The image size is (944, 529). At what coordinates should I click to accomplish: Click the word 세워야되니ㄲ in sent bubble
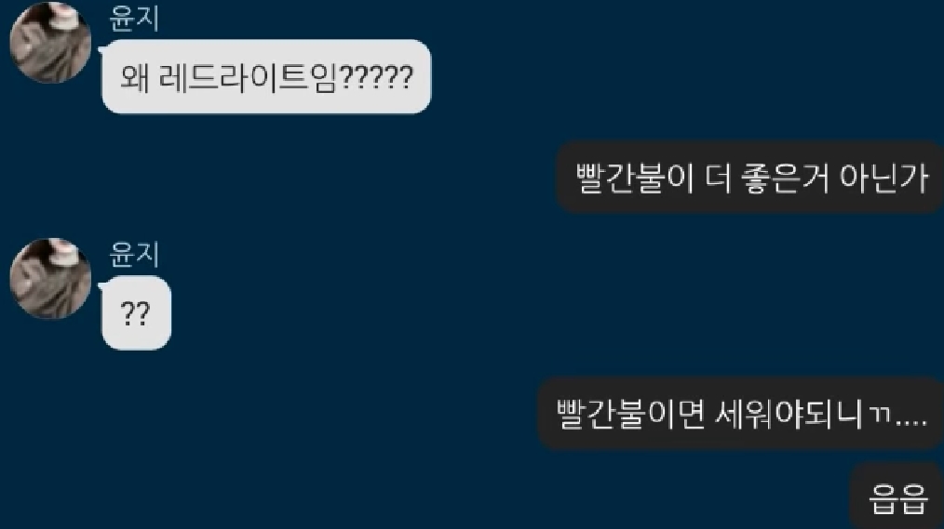click(x=802, y=414)
